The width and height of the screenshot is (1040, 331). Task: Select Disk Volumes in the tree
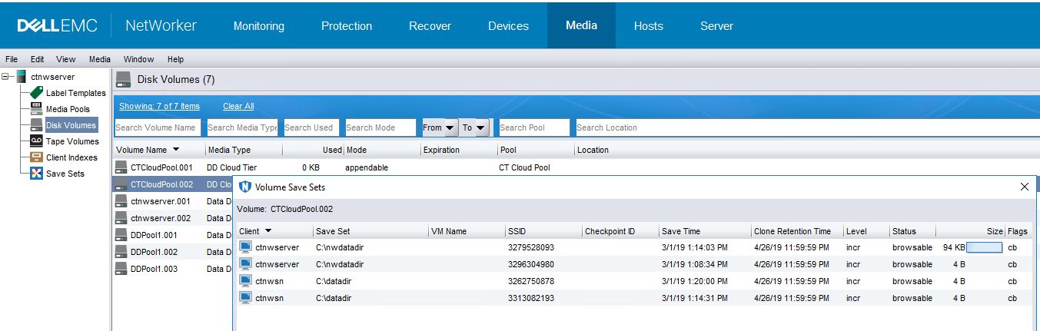point(71,125)
